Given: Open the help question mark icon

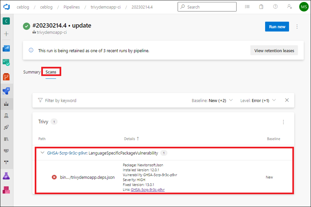Looking at the screenshot, I should click(275, 7).
